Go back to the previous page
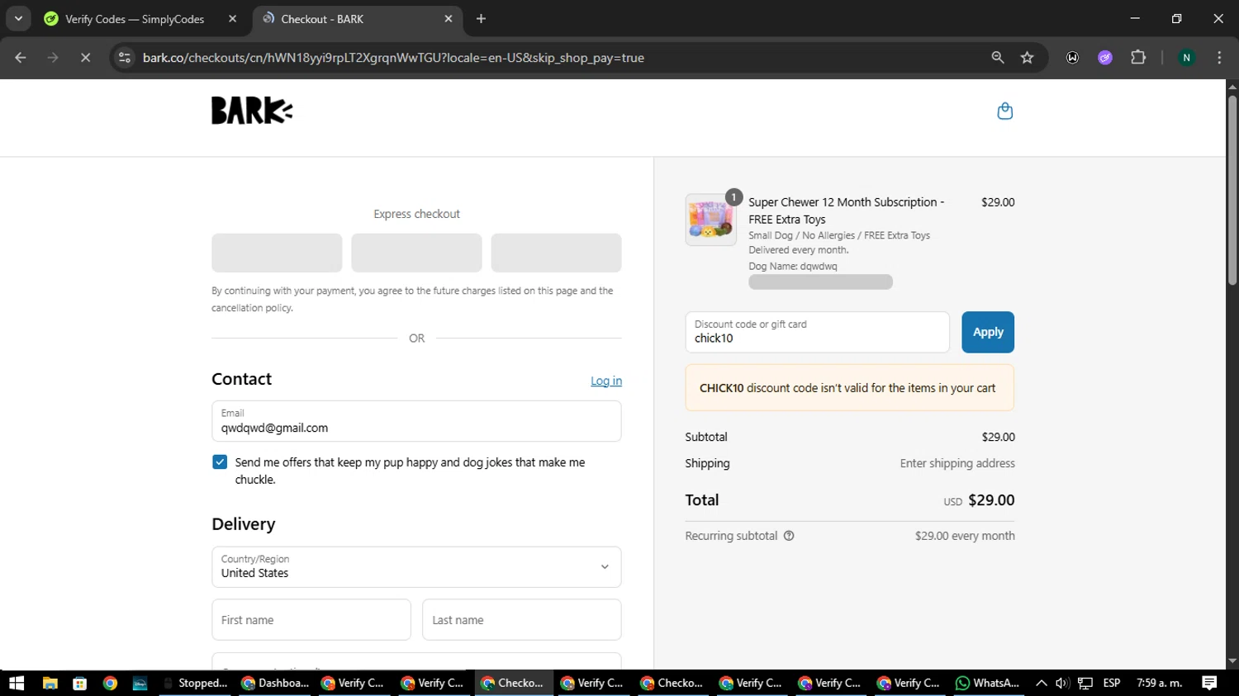The height and width of the screenshot is (696, 1239). (x=21, y=58)
